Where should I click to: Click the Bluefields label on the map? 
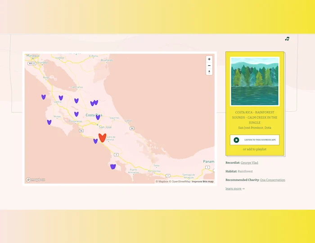click(x=107, y=60)
